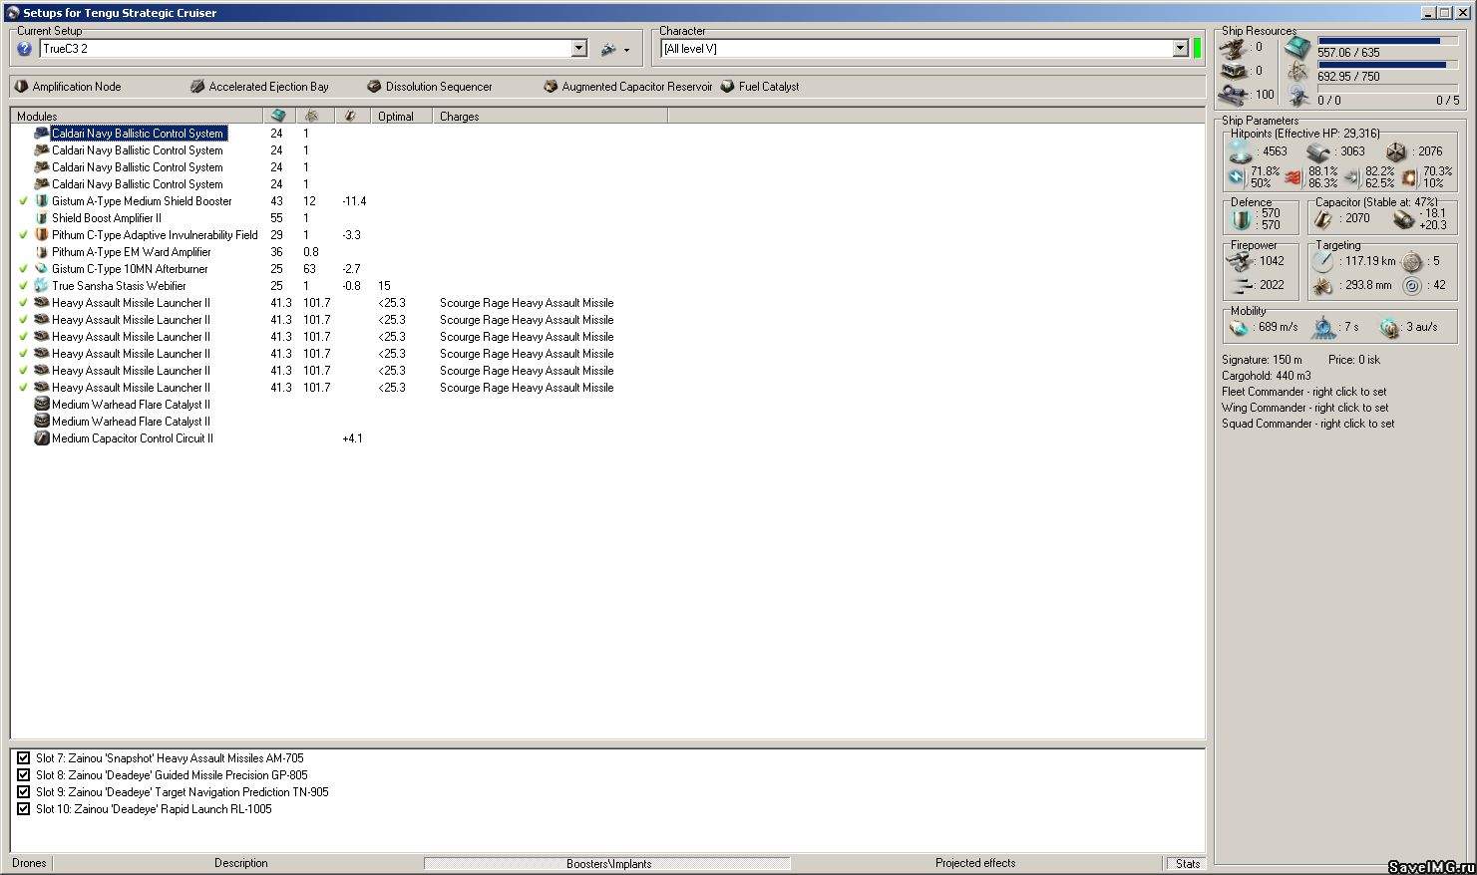Toggle active checkmark of Pithum C-Type Adaptive Invulnerability Field
This screenshot has height=875, width=1477.
(23, 235)
